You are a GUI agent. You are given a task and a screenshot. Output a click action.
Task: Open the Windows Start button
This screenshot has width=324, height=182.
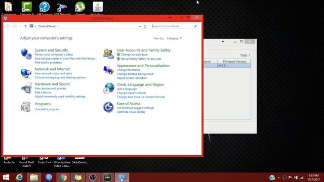point(6,177)
